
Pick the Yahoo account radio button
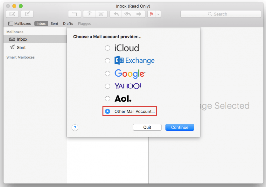107,86
